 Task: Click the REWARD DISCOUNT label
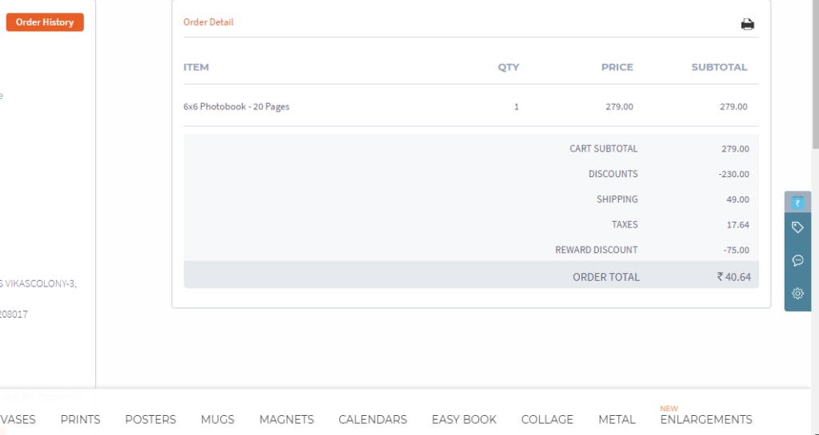point(597,250)
